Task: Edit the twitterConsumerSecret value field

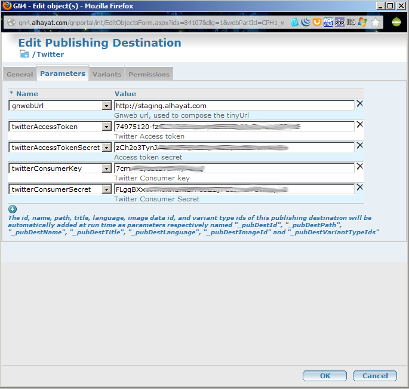Action: click(x=234, y=189)
